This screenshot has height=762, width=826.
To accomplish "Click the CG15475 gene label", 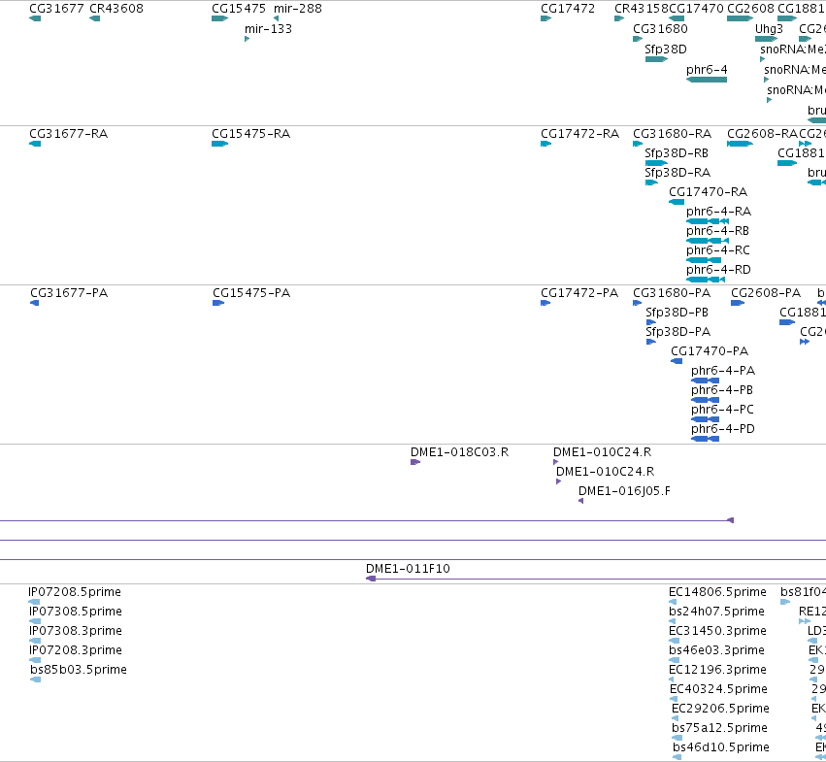I will [239, 9].
